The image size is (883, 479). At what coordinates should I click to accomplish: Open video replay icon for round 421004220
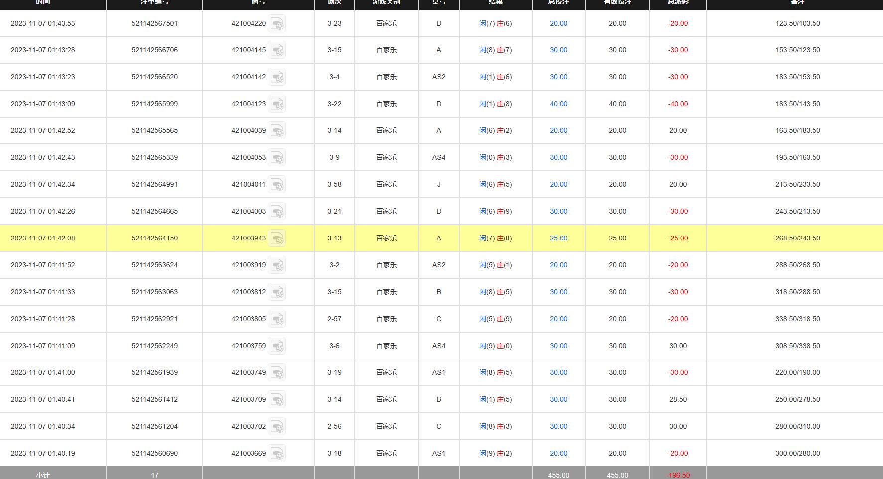(x=277, y=24)
